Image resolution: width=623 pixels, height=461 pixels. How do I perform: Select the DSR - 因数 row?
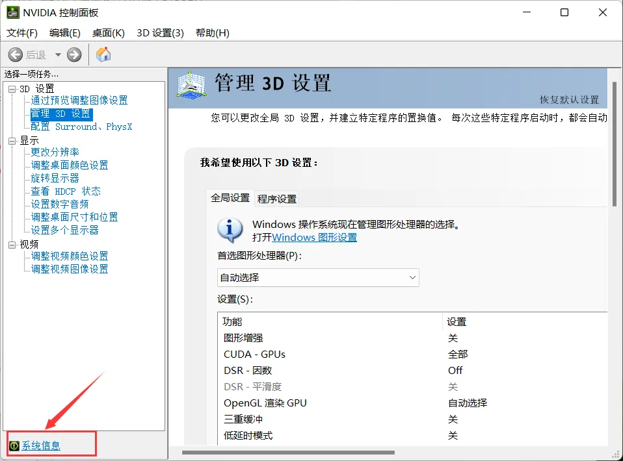(412, 371)
